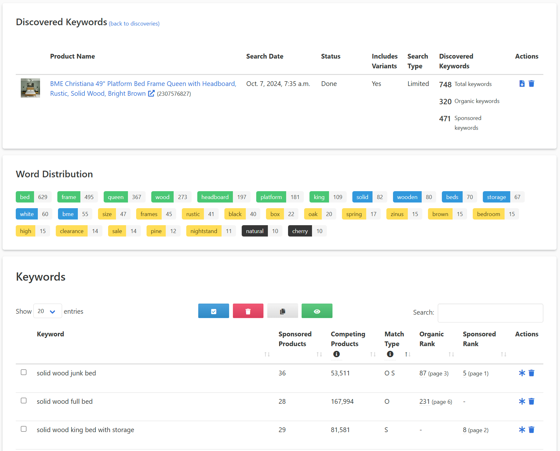
Task: Click the trash icon in product Actions
Action: coord(531,83)
